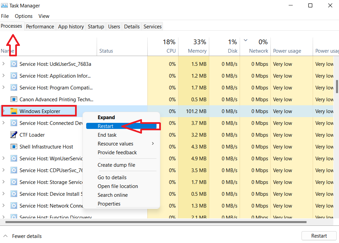Sort by the Disk column header
The image size is (339, 243).
224,47
